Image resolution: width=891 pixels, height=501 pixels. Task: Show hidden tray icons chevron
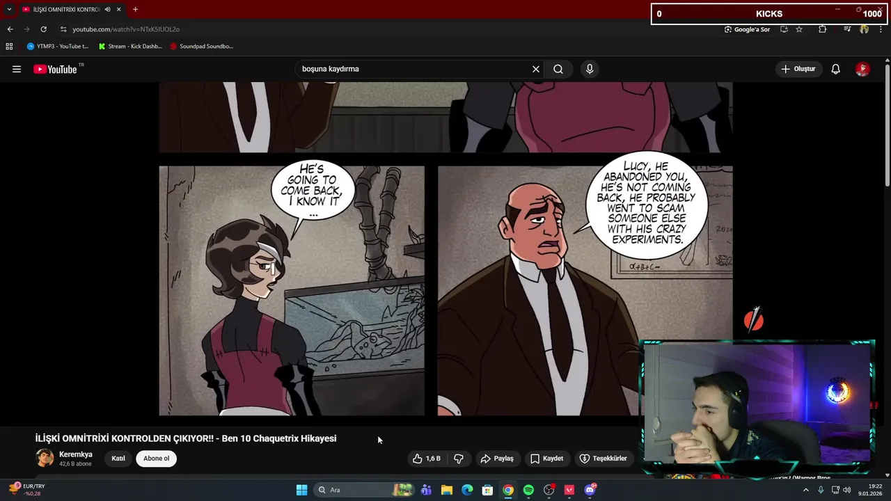click(x=806, y=490)
